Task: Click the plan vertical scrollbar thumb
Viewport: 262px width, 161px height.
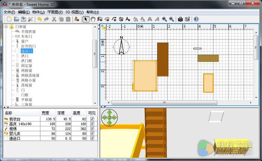Action: coord(256,47)
